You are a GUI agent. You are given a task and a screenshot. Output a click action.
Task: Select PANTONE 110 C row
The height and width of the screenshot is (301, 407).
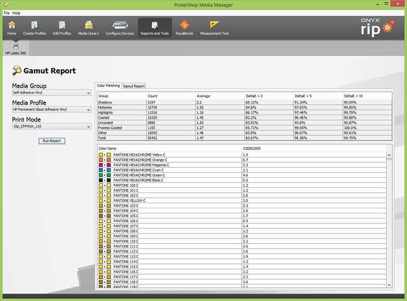[242, 241]
